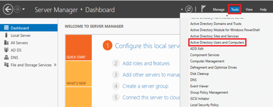
Task: Open the View menu
Action: click(249, 10)
